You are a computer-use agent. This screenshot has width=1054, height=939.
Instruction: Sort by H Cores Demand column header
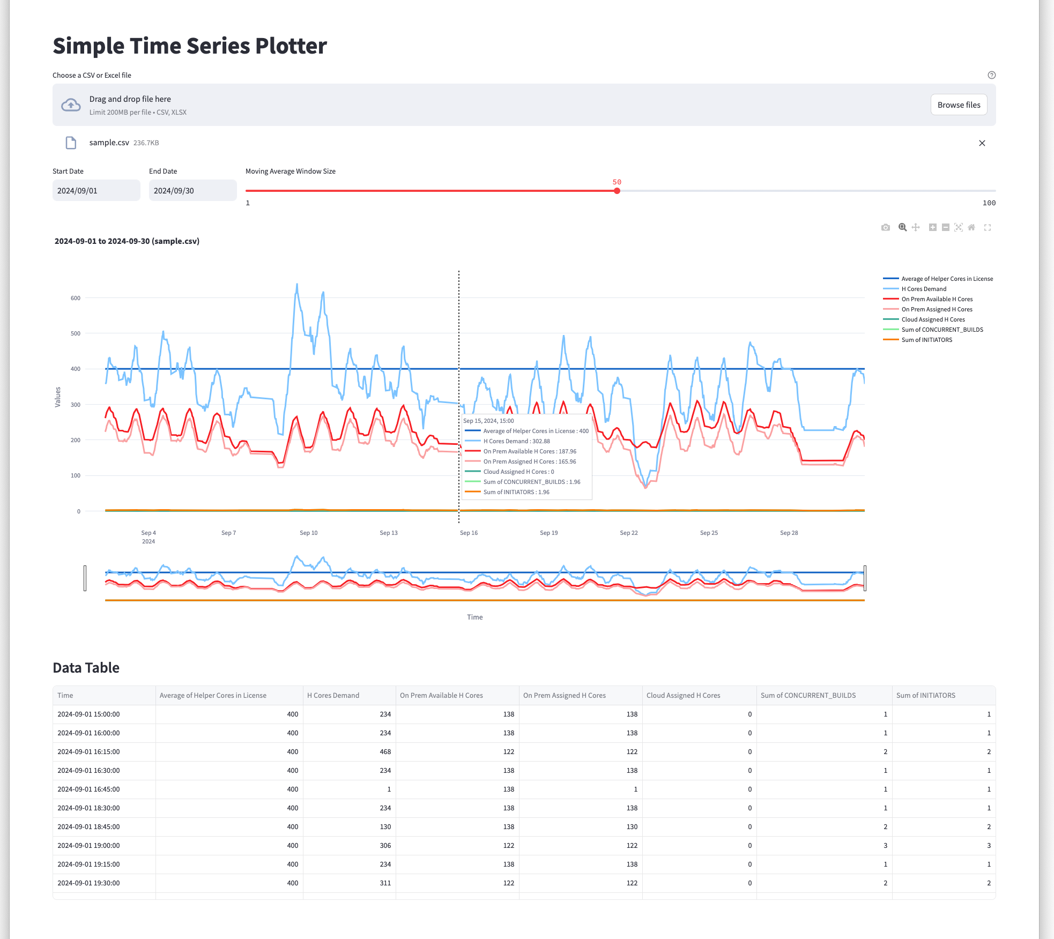pos(333,696)
